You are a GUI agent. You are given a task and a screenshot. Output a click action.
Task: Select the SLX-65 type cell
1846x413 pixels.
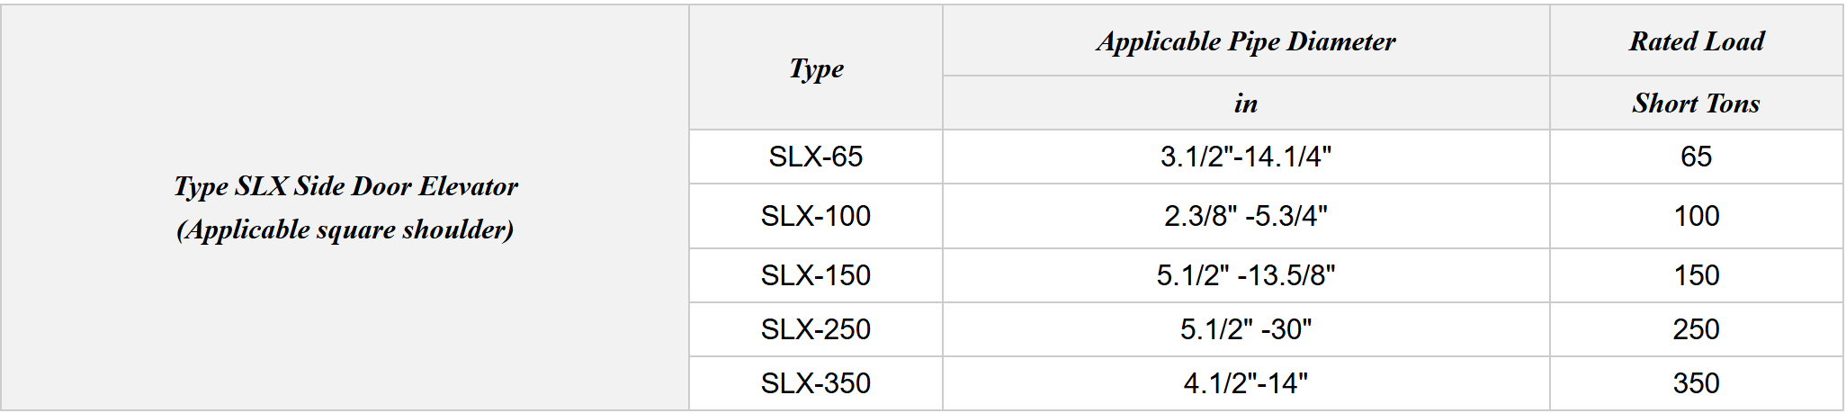[816, 157]
